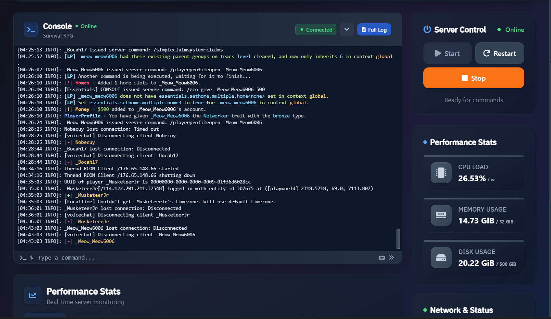Viewport: 551px width, 319px height.
Task: Click the Server Control power icon
Action: click(x=427, y=30)
